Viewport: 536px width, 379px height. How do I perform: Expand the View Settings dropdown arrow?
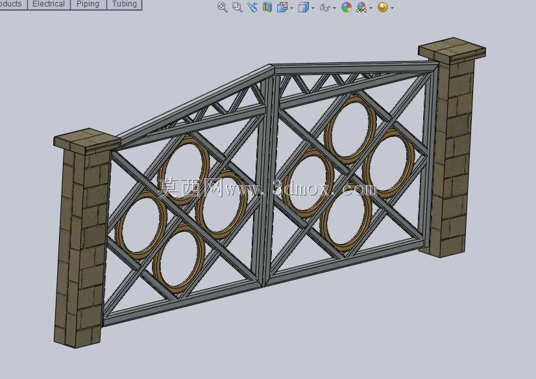tap(392, 8)
